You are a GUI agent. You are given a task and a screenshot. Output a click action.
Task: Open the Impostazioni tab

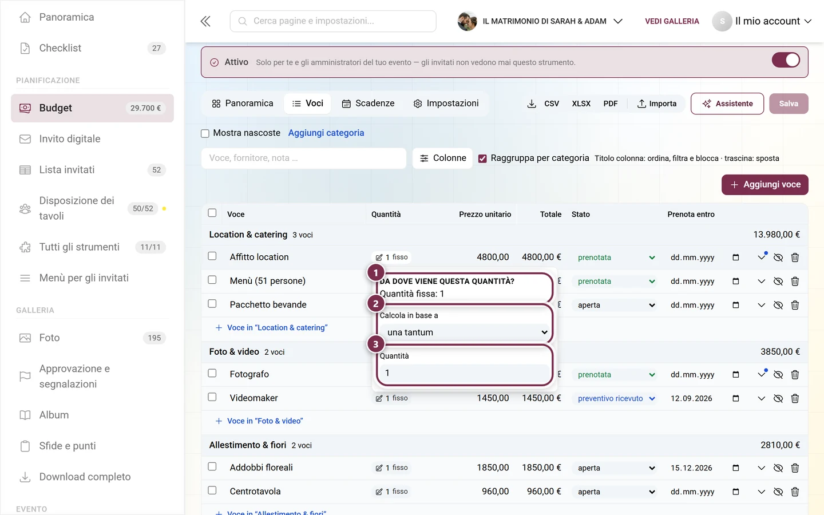[x=446, y=104]
